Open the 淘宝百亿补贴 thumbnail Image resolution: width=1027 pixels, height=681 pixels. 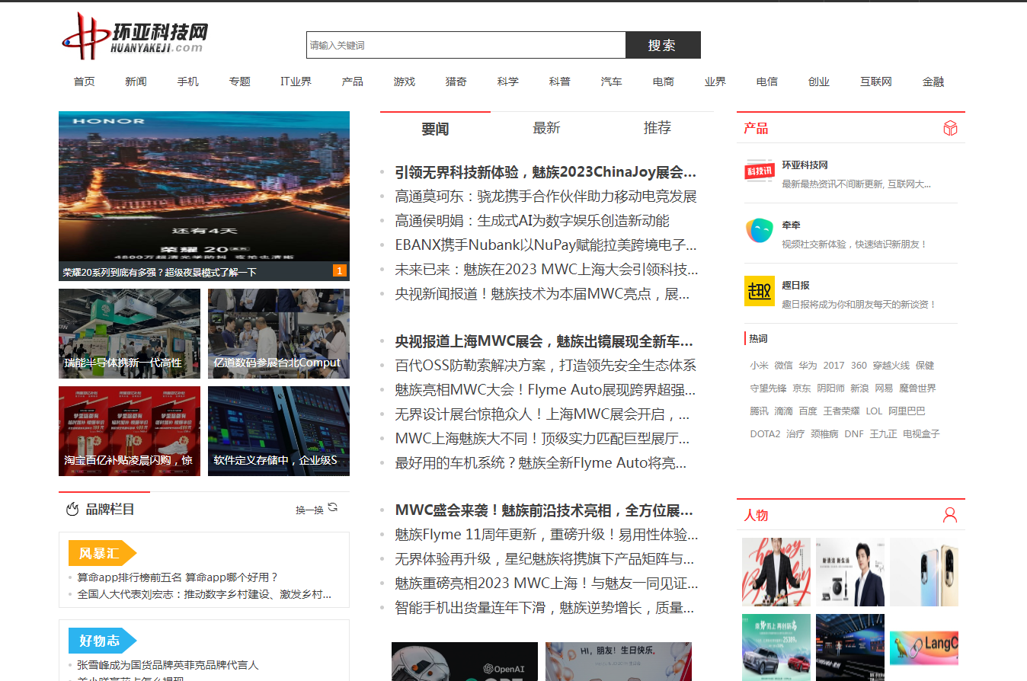(130, 431)
